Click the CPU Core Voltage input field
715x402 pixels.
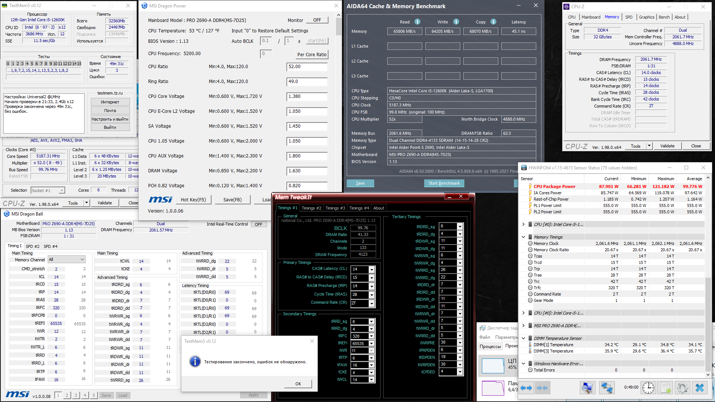307,96
